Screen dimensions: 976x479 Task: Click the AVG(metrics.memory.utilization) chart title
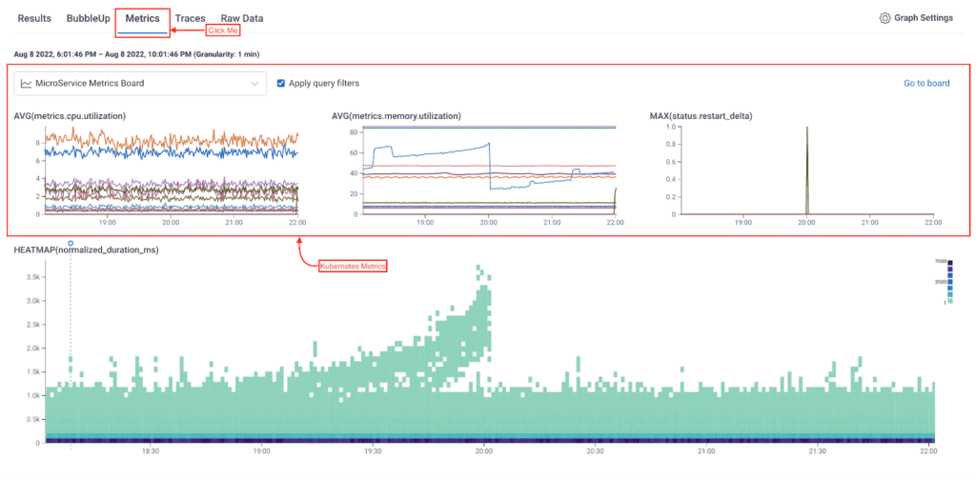(396, 116)
